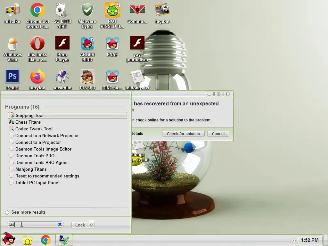Open the Photoshop Ps desktop icon
The width and height of the screenshot is (328, 246).
point(12,80)
